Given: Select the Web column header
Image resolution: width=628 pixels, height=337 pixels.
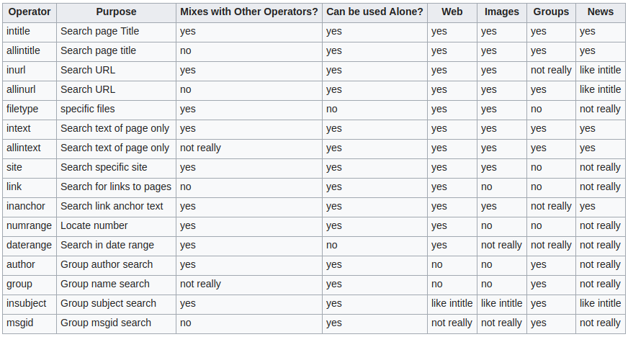Looking at the screenshot, I should (452, 12).
